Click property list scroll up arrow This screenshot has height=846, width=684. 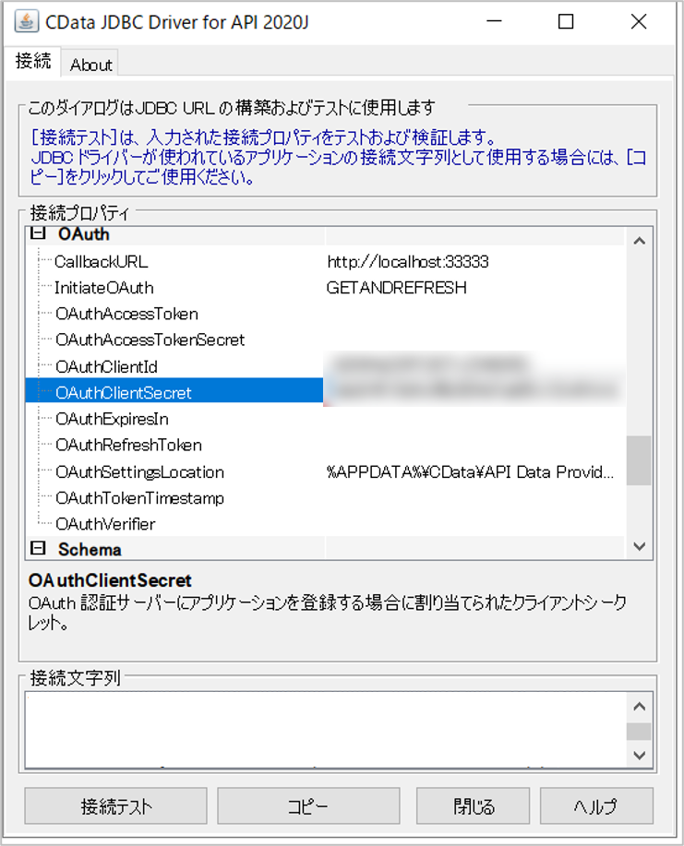click(639, 241)
